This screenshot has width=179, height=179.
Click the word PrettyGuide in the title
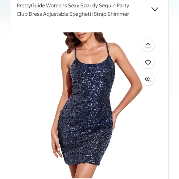coord(31,6)
